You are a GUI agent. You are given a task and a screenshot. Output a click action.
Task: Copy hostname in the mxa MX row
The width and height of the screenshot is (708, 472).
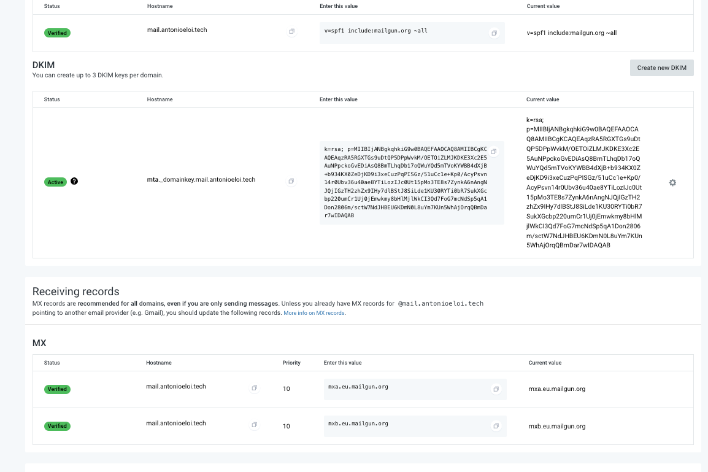point(255,389)
